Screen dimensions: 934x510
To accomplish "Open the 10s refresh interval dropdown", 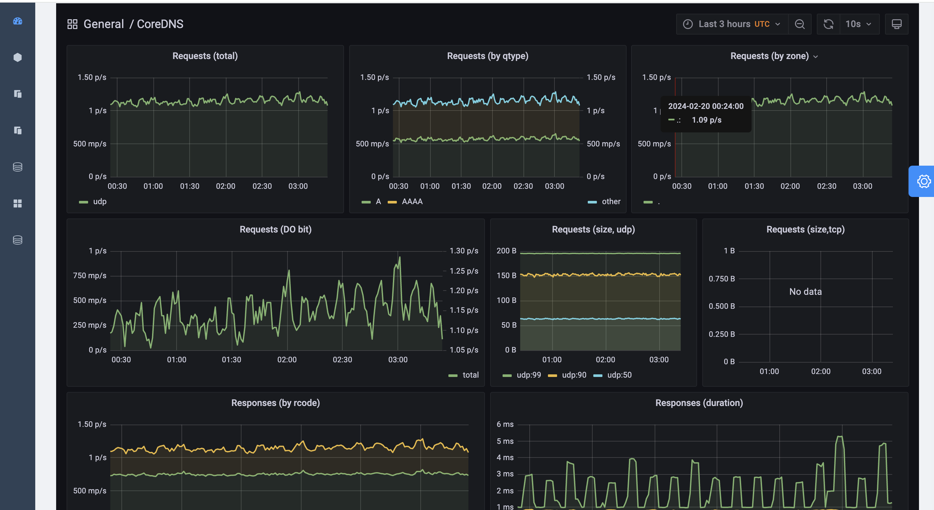I will pyautogui.click(x=858, y=24).
